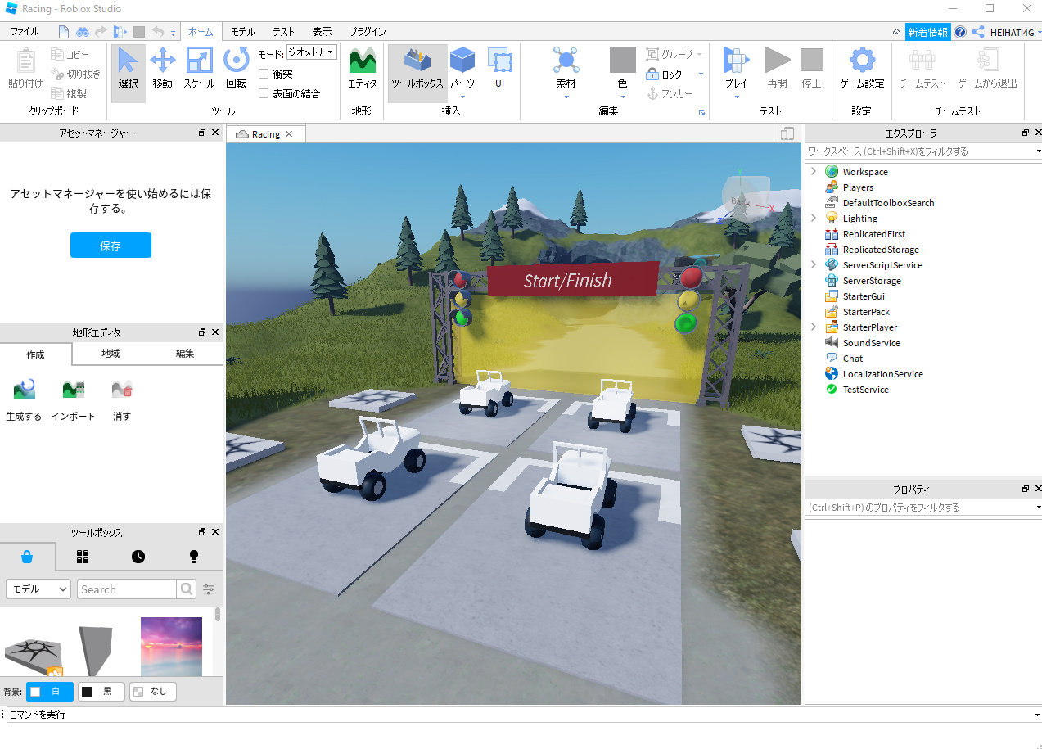This screenshot has width=1042, height=749.
Task: Enable the Join Surfaces (表面の結合) checkbox
Action: pyautogui.click(x=264, y=93)
